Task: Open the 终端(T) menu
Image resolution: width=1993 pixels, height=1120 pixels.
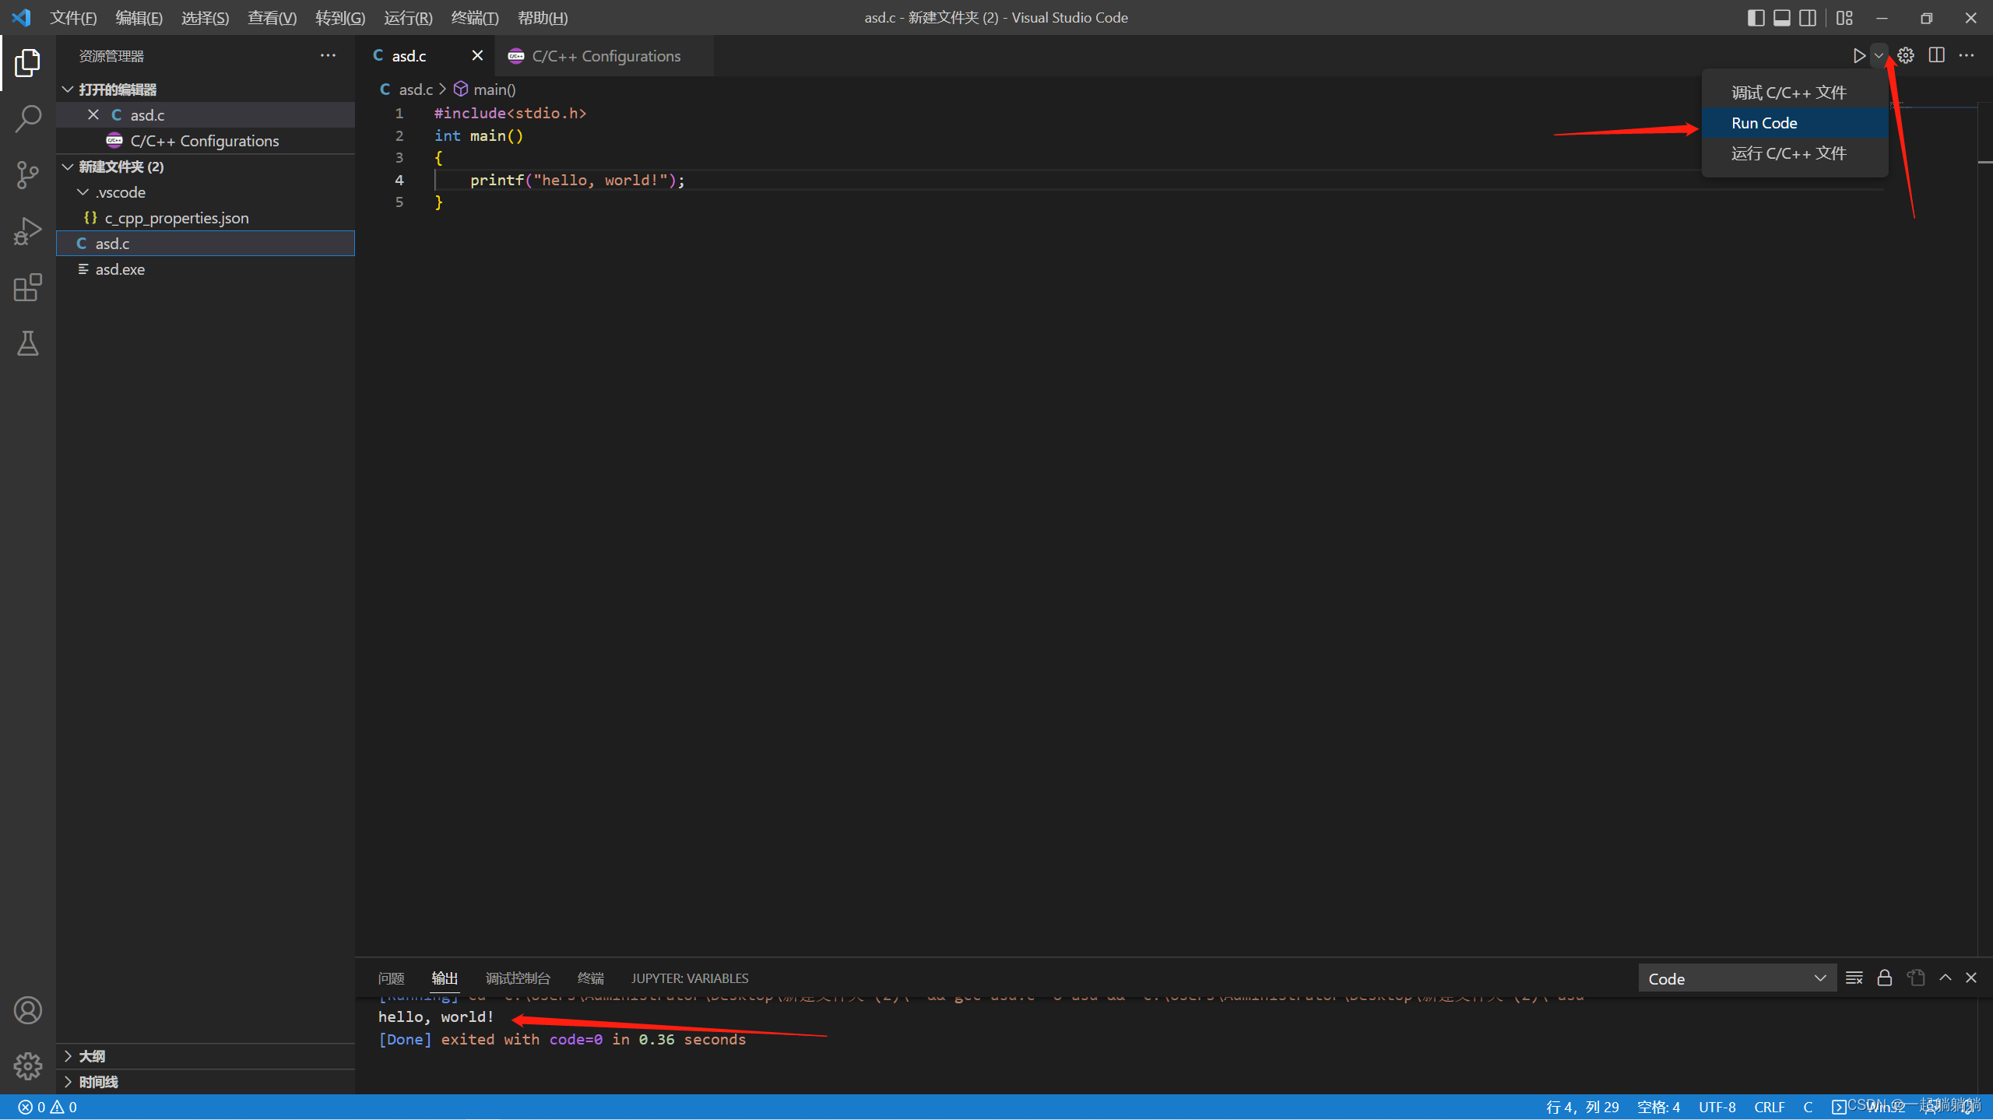Action: tap(474, 17)
